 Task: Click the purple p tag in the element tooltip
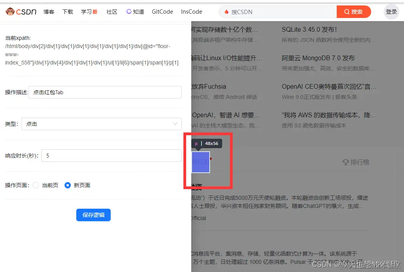(196, 143)
